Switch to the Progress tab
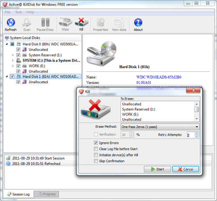Viewport: 217px width, 201px height. tap(46, 194)
